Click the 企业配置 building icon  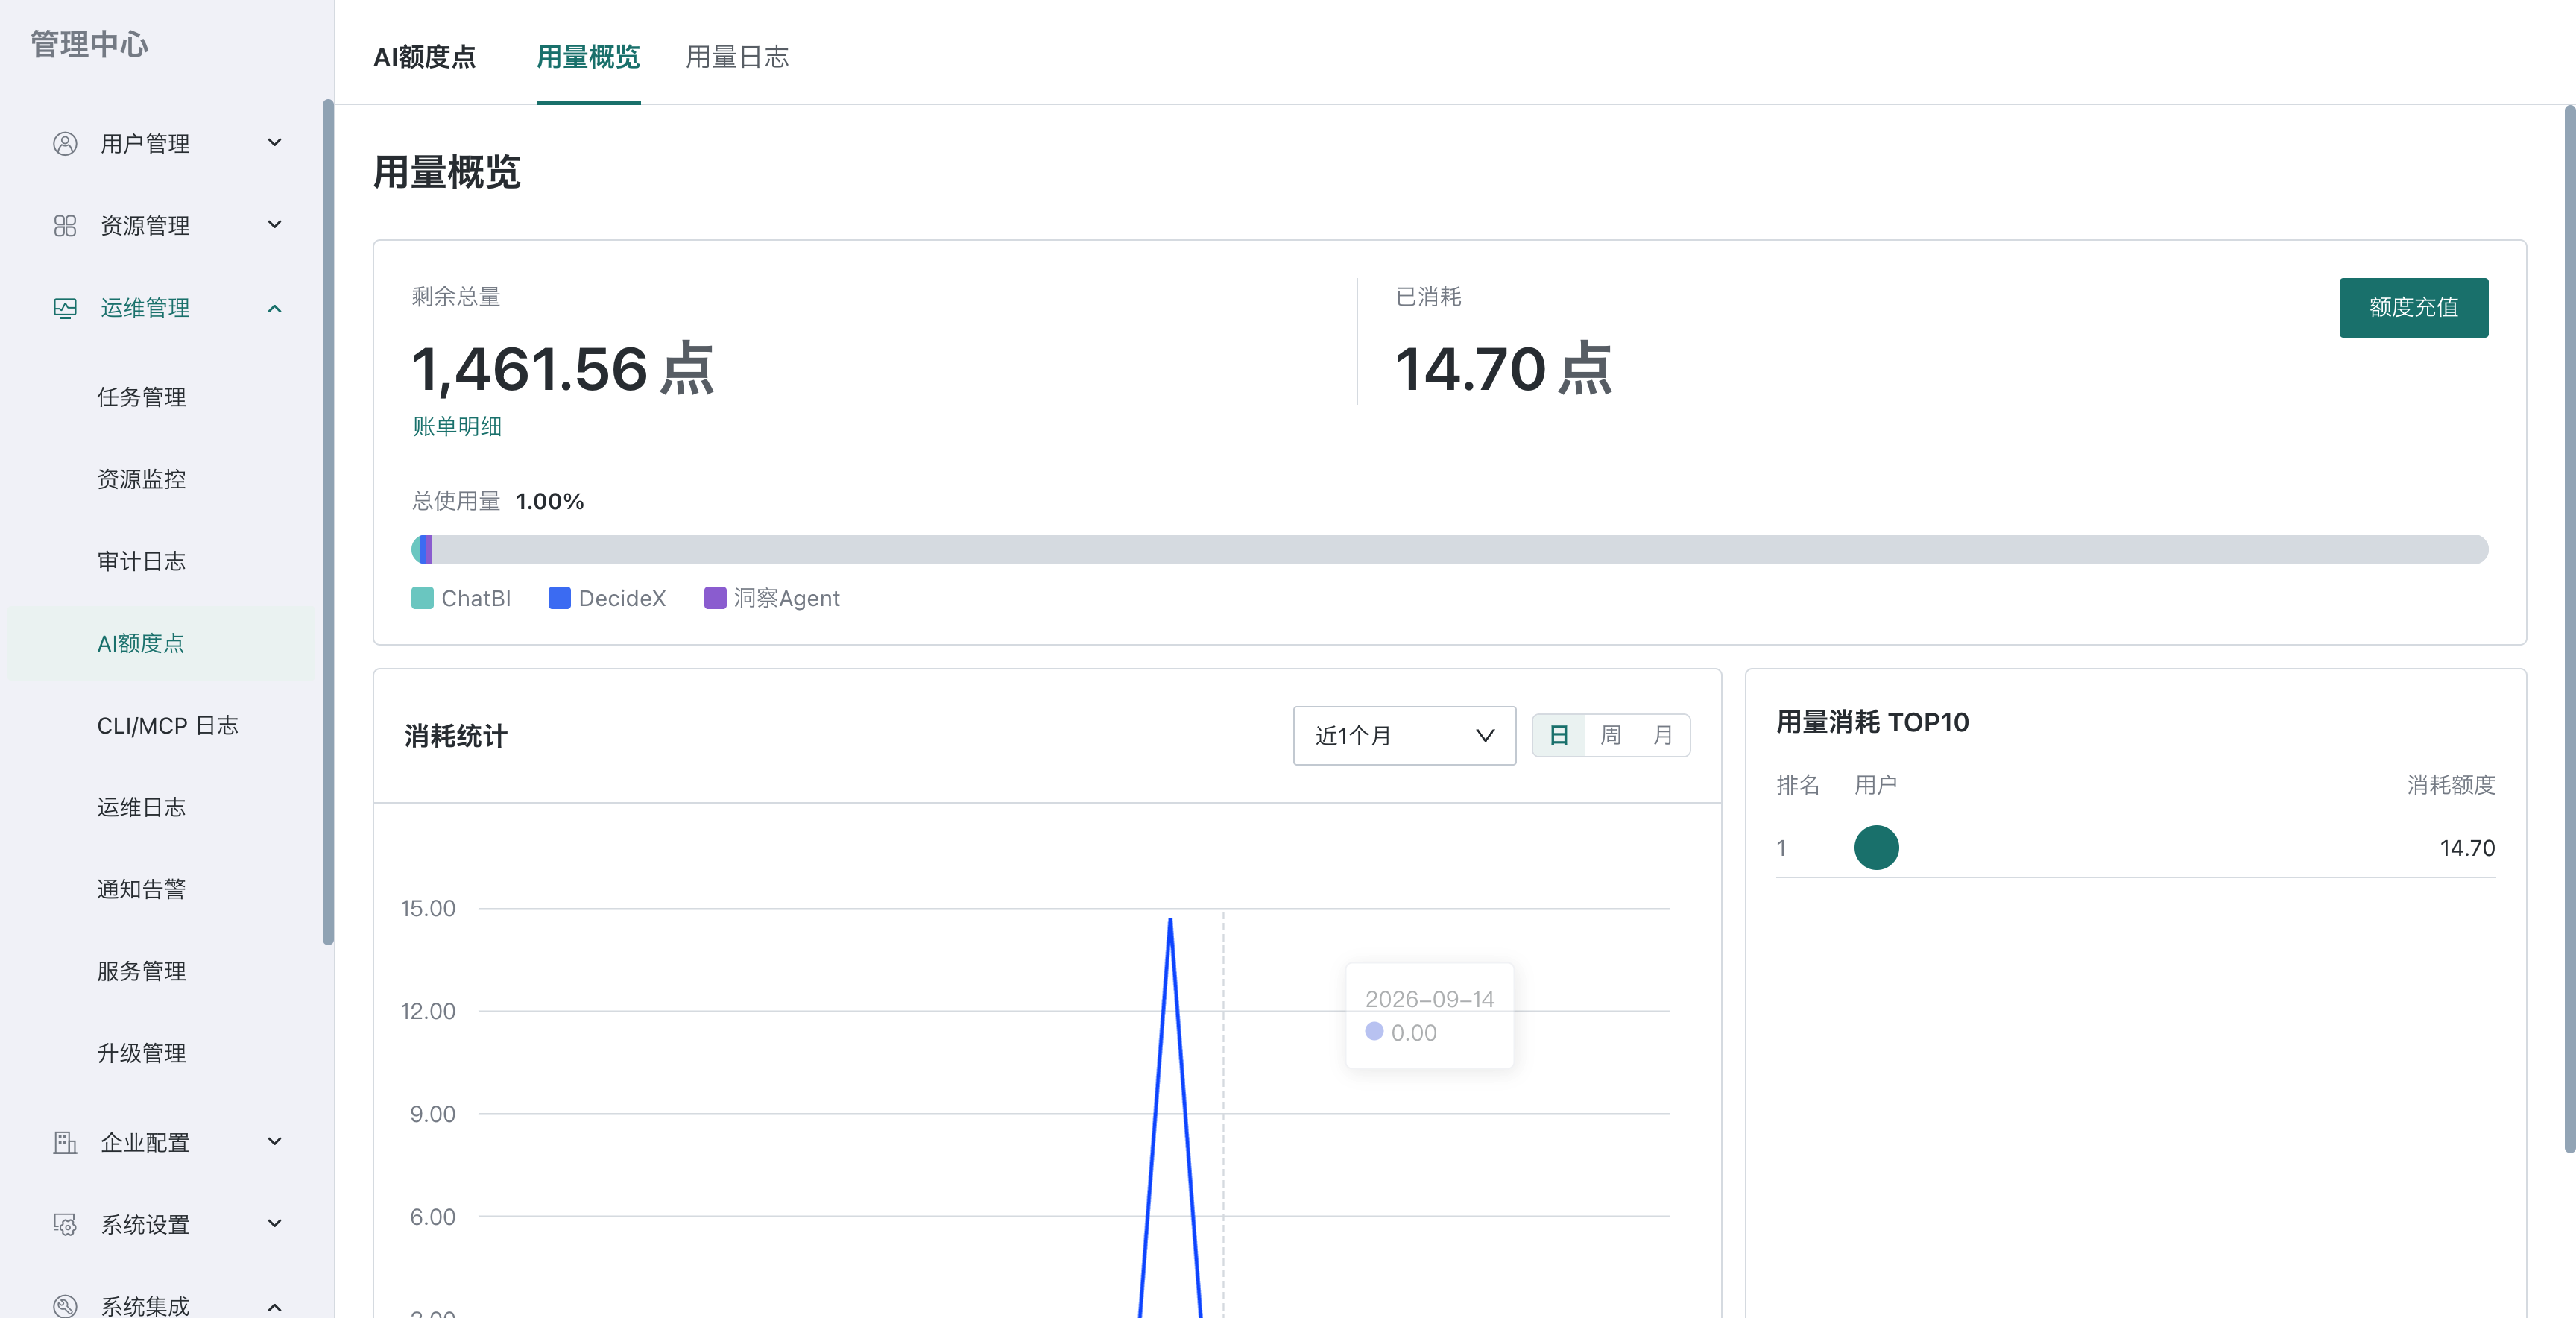(65, 1142)
